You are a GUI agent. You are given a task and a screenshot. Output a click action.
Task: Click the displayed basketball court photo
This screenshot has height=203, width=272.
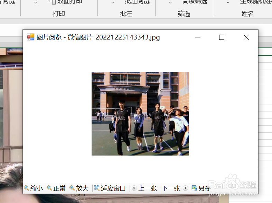(x=140, y=114)
